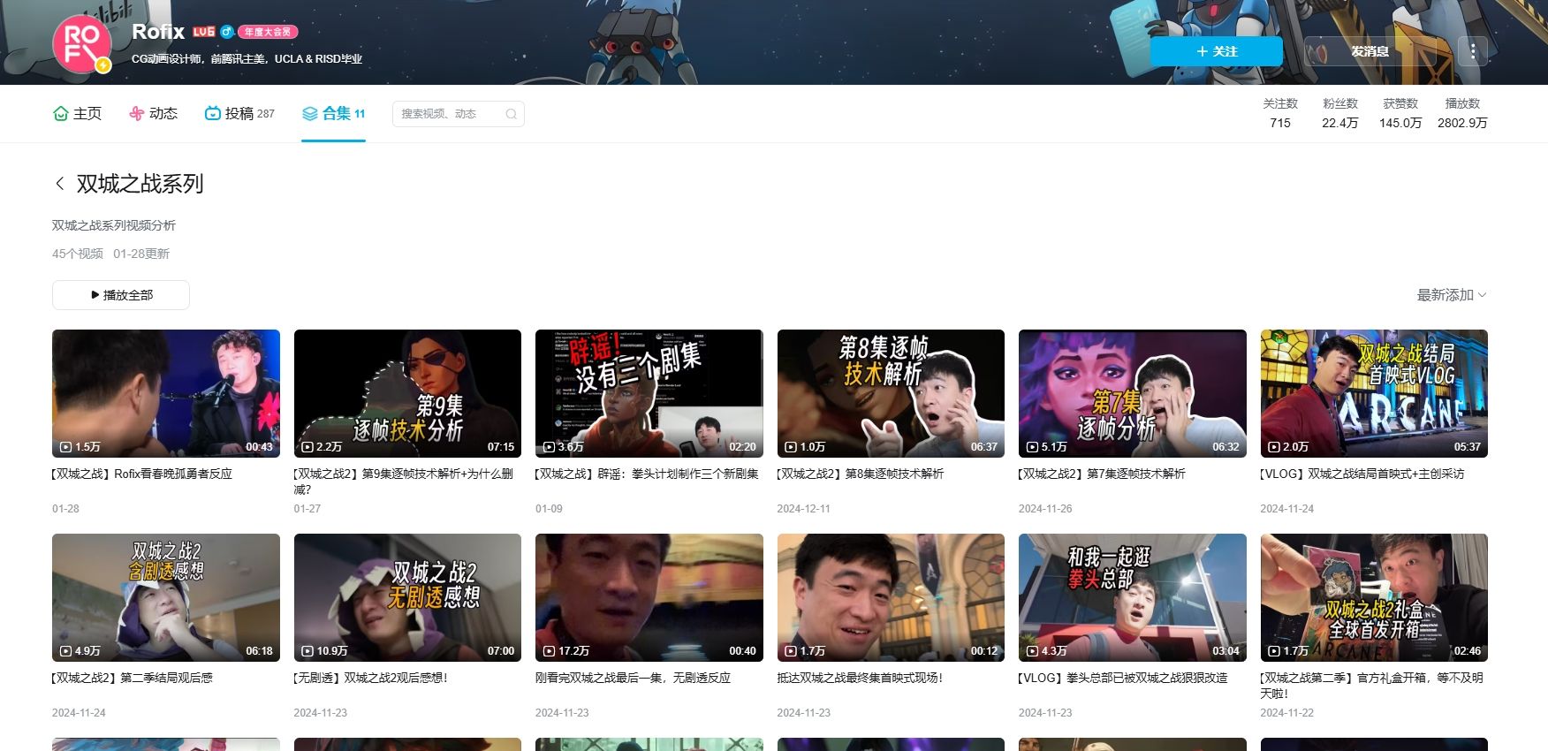Click the bio text CG动画设计师

[247, 59]
